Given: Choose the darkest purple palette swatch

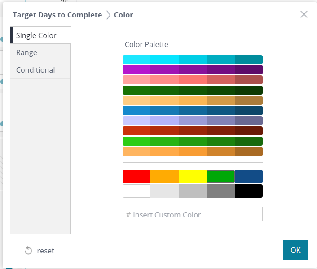Looking at the screenshot, I should pos(248,69).
